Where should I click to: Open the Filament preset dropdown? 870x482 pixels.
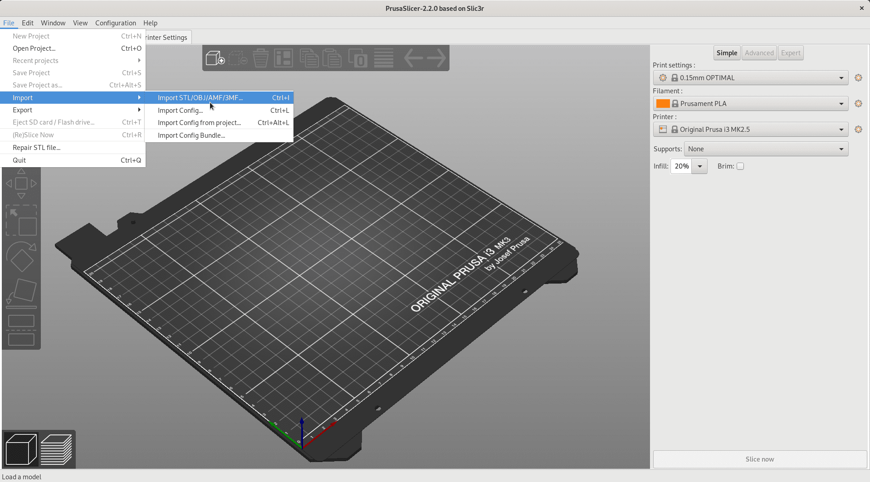[x=751, y=104]
